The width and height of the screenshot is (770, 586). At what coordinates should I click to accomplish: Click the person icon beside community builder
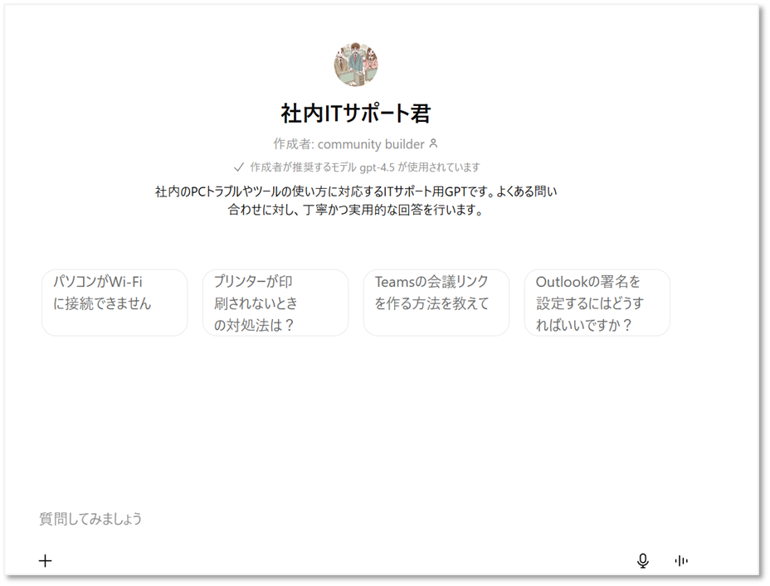(x=433, y=143)
